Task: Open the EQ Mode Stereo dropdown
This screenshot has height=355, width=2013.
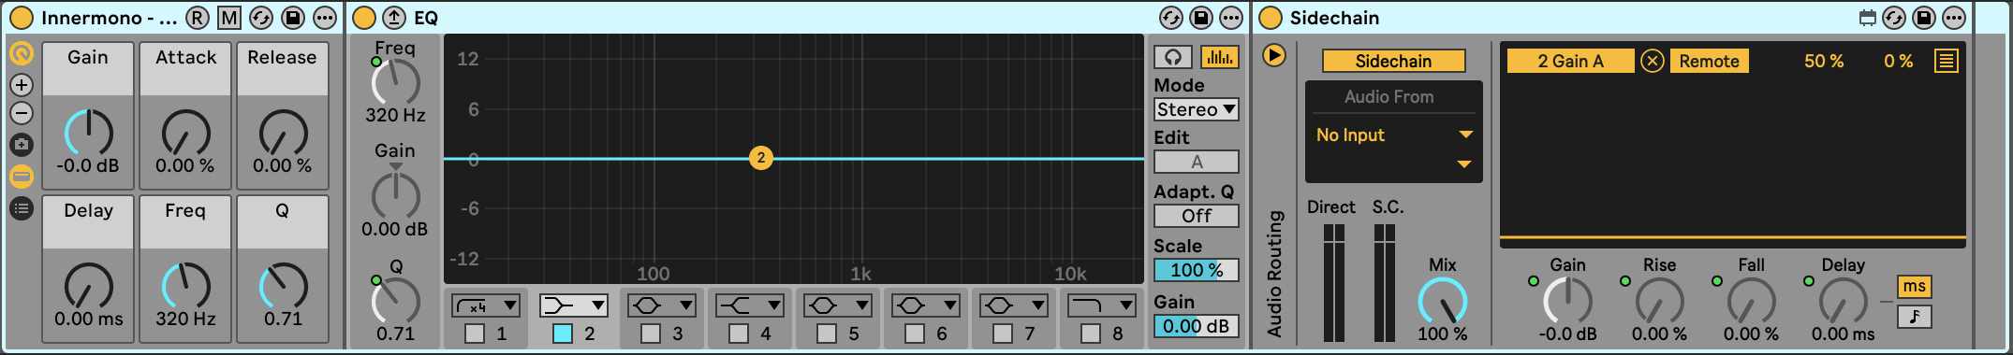Action: (1197, 109)
